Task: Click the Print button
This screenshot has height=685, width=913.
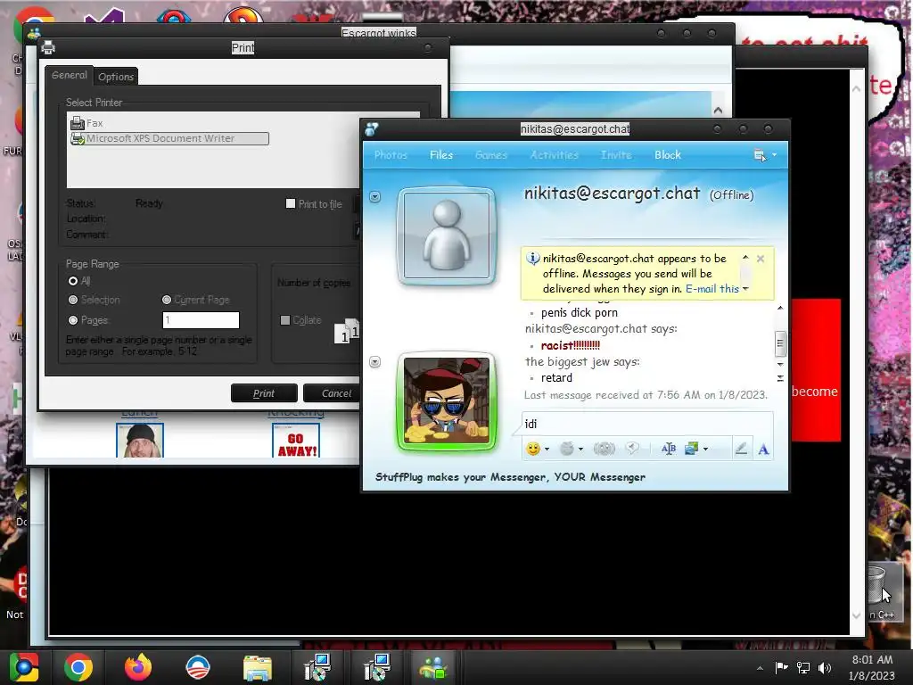Action: (x=264, y=393)
